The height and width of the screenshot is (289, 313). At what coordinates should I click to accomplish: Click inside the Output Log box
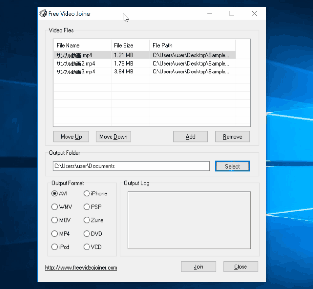pyautogui.click(x=189, y=220)
